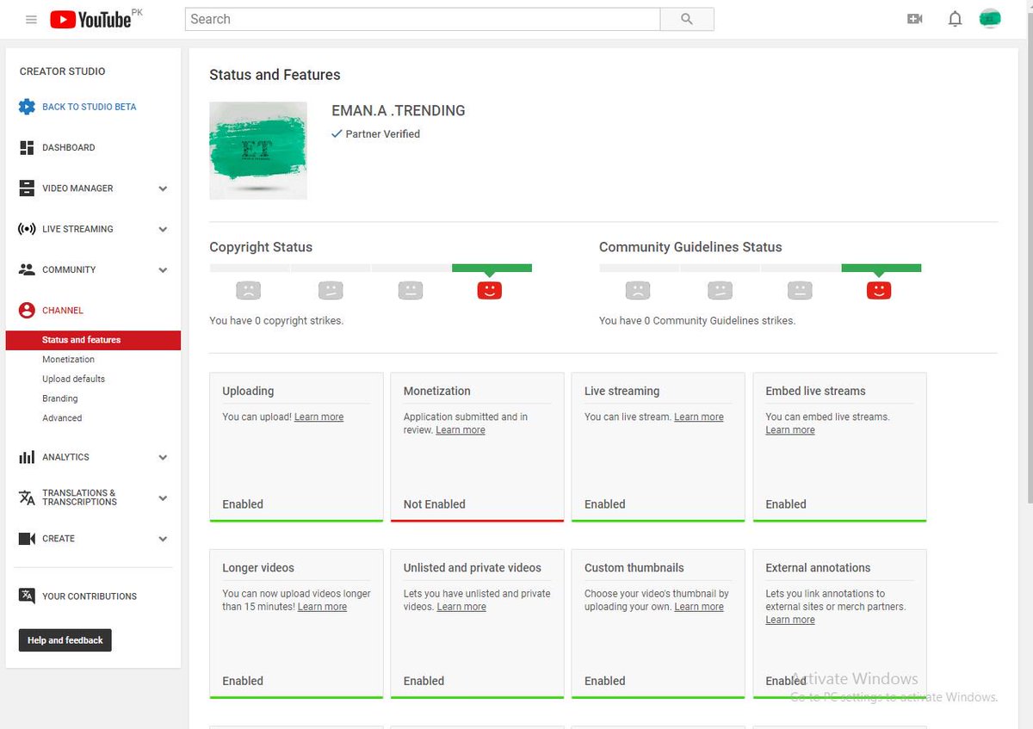Open Learn more in Custom thumbnails card
The width and height of the screenshot is (1033, 729).
699,607
